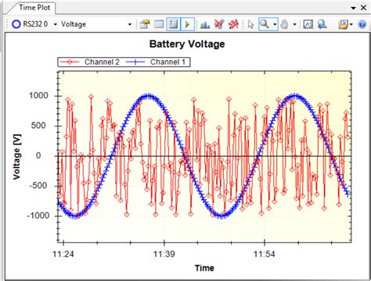Click the clear-all-data icon with red cross
Image resolution: width=371 pixels, height=281 pixels.
tap(233, 24)
